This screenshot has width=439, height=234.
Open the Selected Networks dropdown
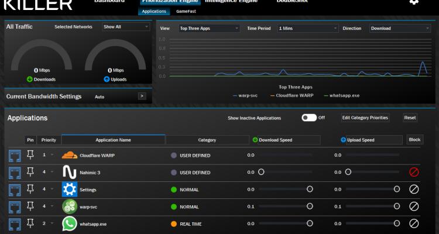pyautogui.click(x=126, y=27)
